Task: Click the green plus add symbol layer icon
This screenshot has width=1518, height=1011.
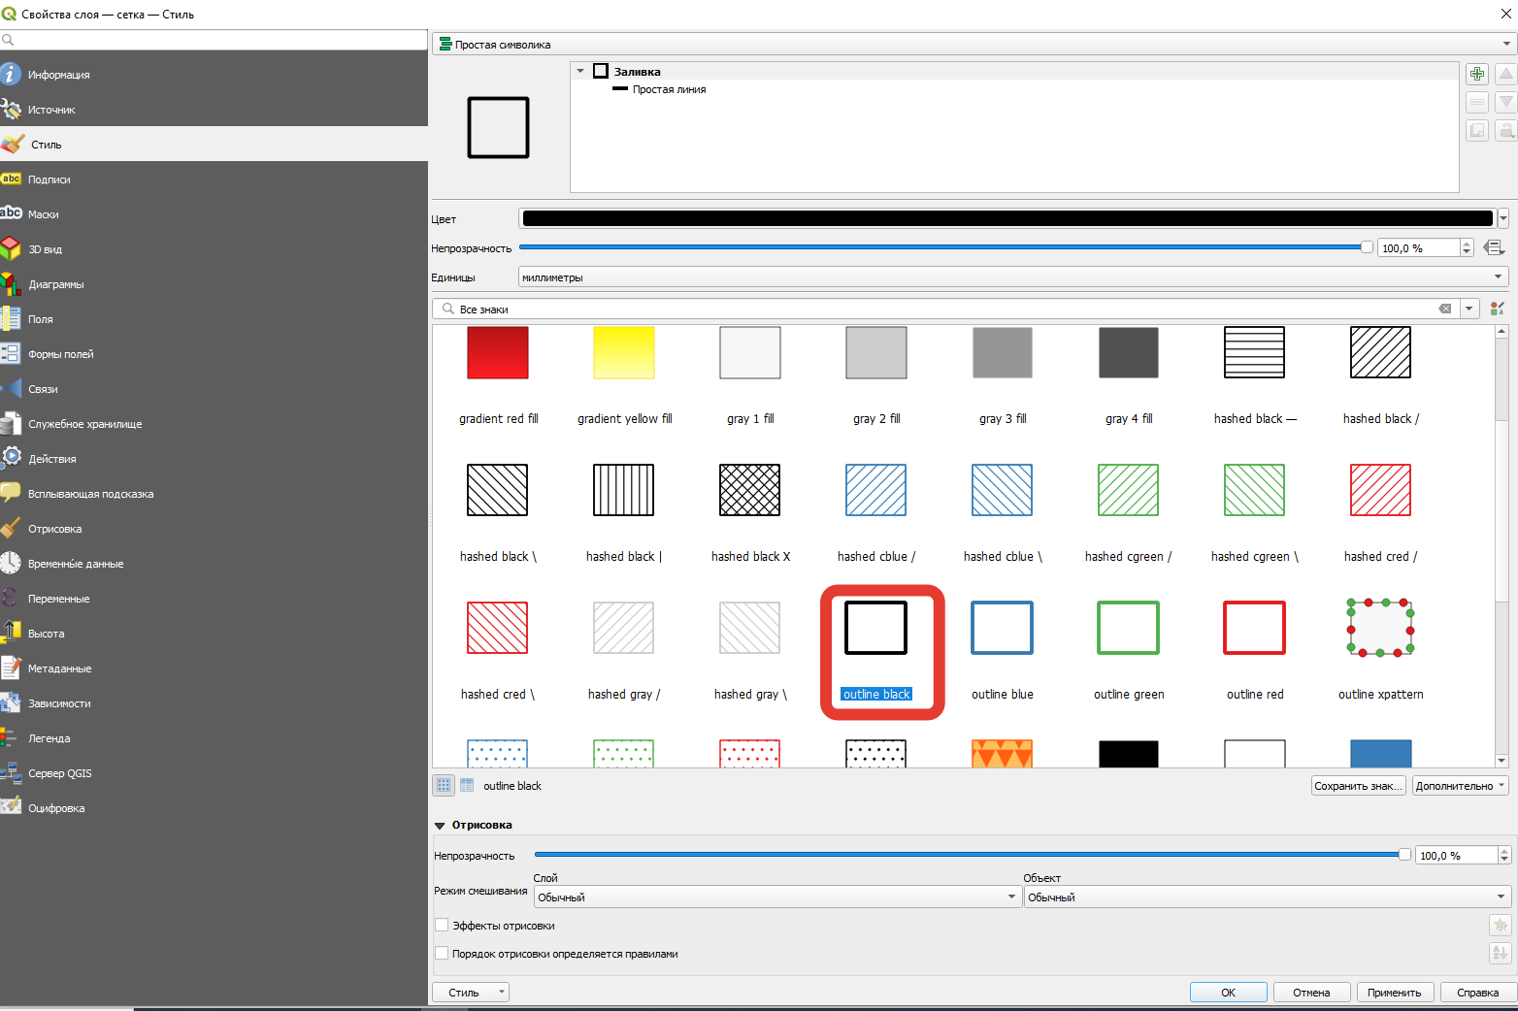Action: point(1476,75)
